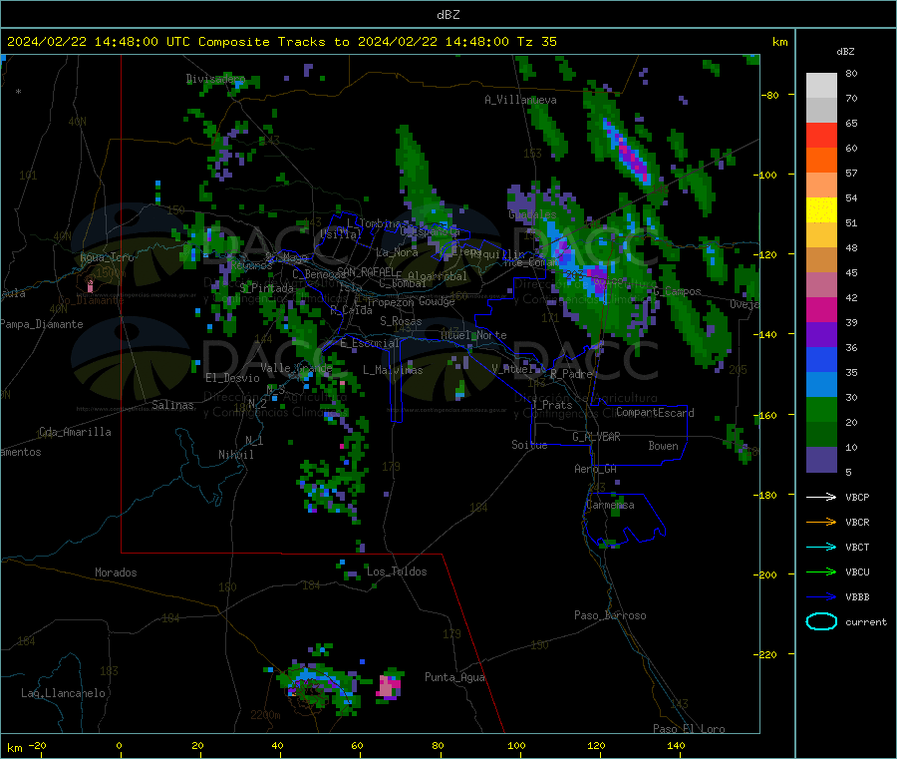
Task: Pick the light orange 54-57 dBZ swatch
Action: [821, 186]
